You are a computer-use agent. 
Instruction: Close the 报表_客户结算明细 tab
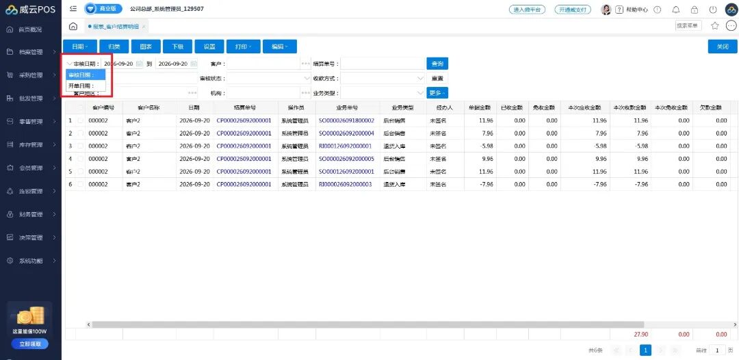pyautogui.click(x=143, y=27)
